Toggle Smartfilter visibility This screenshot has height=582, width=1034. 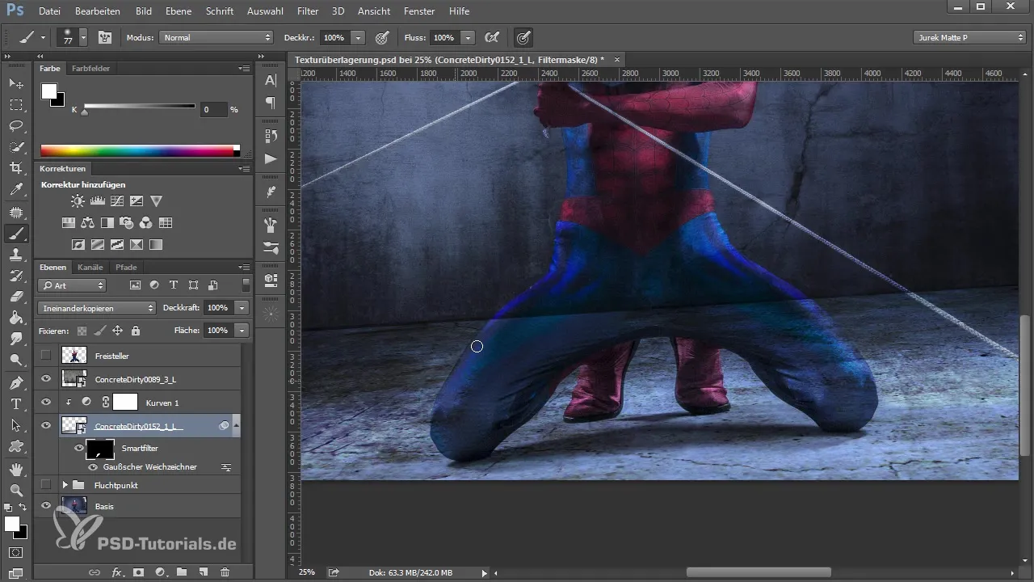pos(79,448)
